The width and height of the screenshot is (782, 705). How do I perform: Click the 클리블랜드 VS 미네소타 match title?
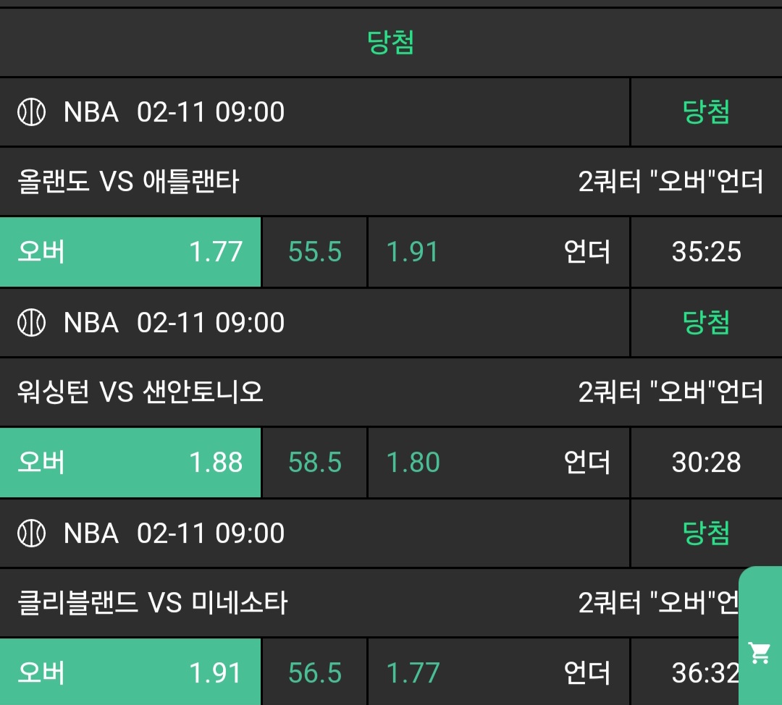153,602
